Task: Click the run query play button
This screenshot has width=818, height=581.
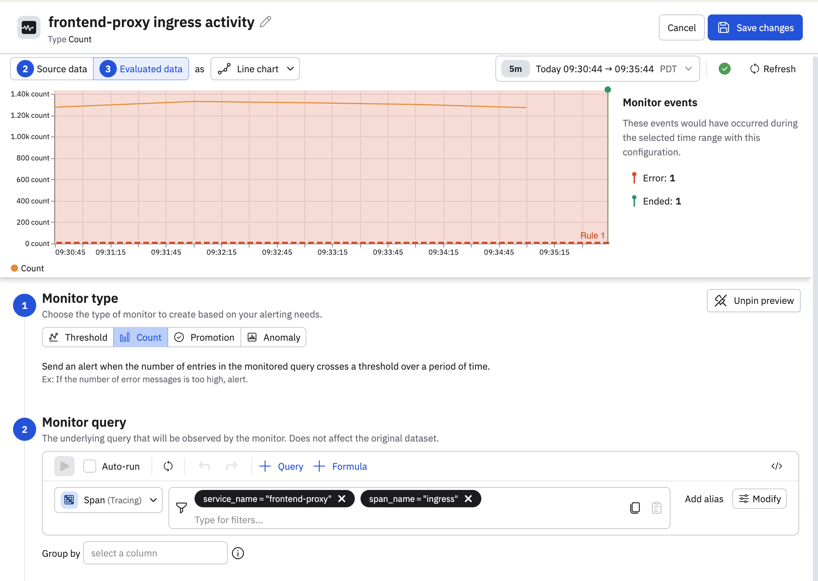Action: (x=64, y=466)
